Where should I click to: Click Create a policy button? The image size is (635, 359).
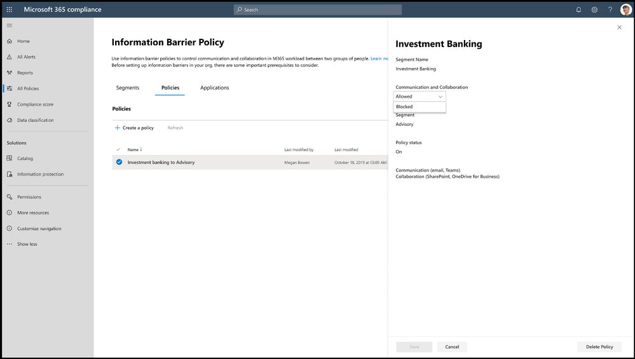click(x=134, y=128)
